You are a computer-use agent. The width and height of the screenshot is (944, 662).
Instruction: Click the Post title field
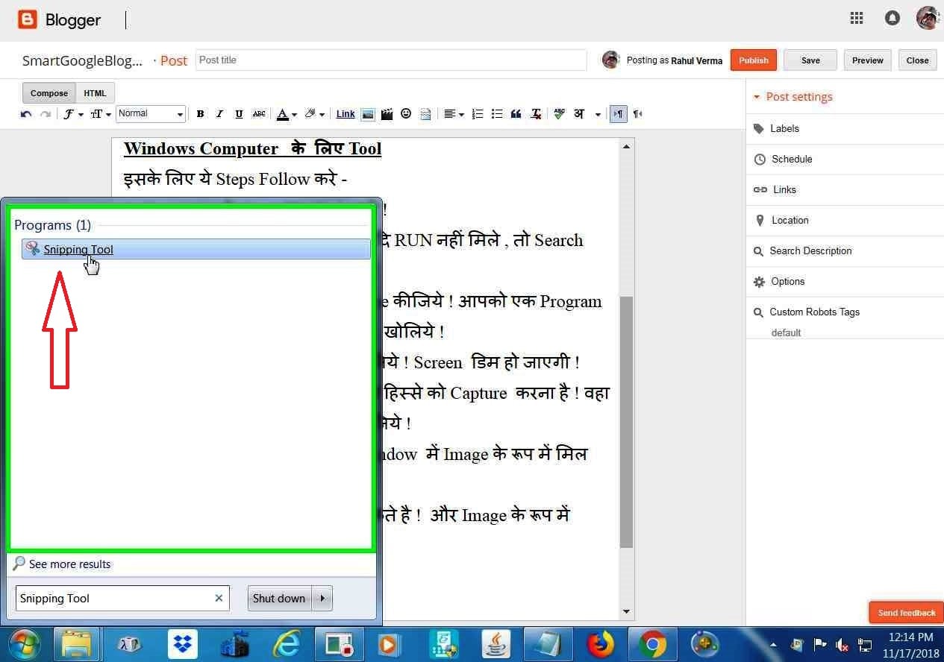tap(391, 60)
